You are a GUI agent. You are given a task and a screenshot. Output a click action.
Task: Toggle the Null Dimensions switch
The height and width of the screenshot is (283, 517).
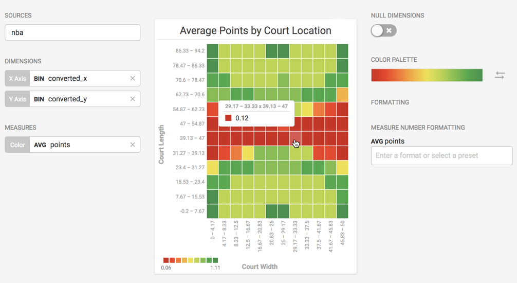pos(383,31)
